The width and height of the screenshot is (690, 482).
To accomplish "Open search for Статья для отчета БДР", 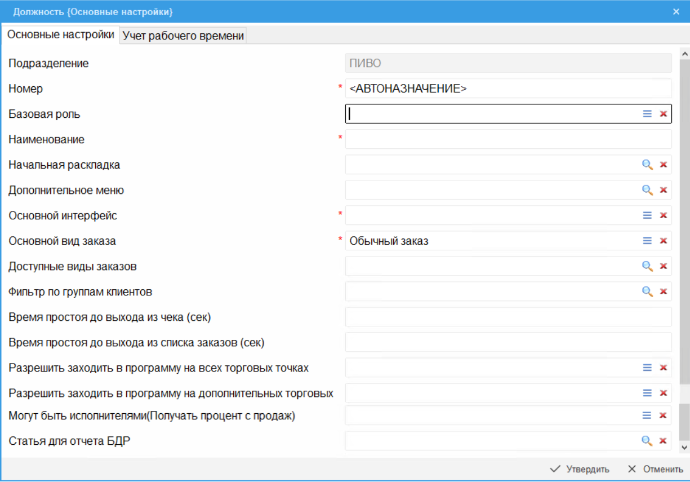I will [647, 441].
